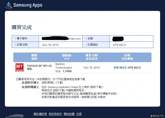Click the PAPAGO M7 app icon

click(x=20, y=67)
